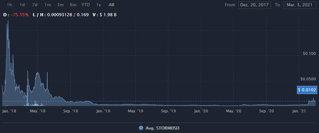This screenshot has width=319, height=133.
Task: Click the low value 0.00093128
Action: tap(60, 15)
